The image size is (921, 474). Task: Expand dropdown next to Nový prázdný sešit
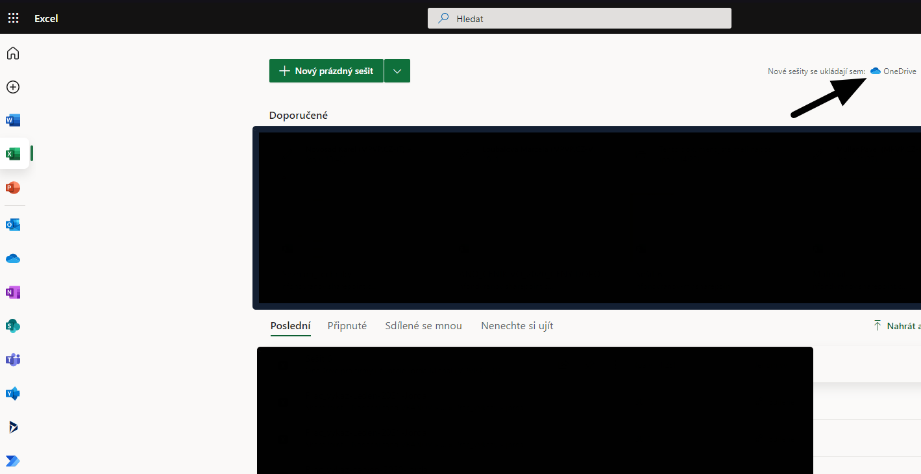pyautogui.click(x=397, y=71)
